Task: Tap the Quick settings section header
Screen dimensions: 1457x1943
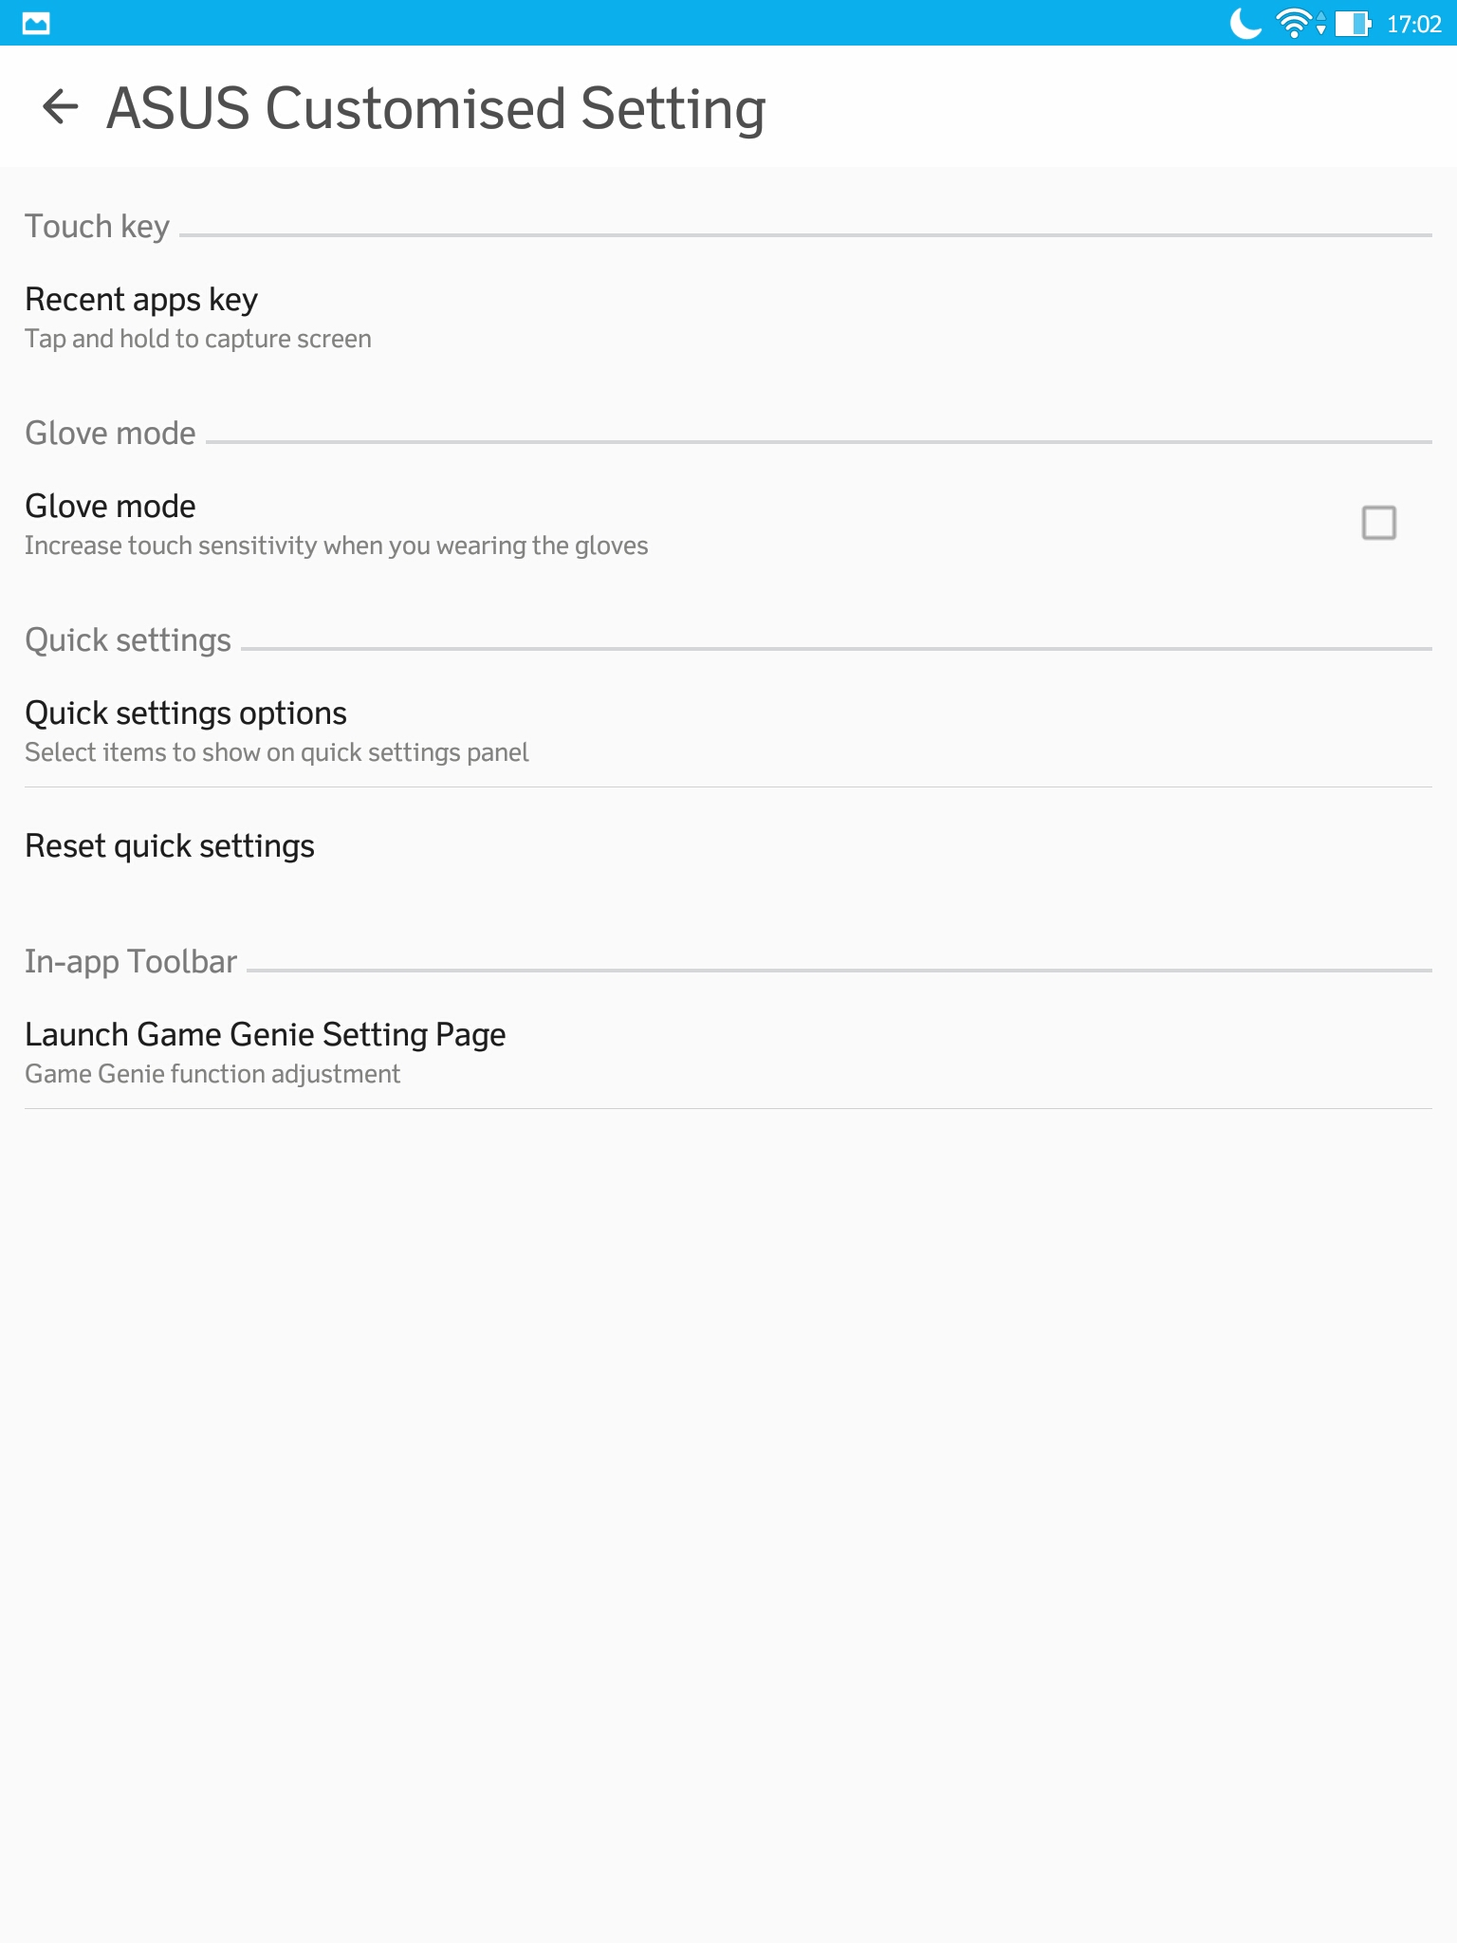Action: click(128, 640)
